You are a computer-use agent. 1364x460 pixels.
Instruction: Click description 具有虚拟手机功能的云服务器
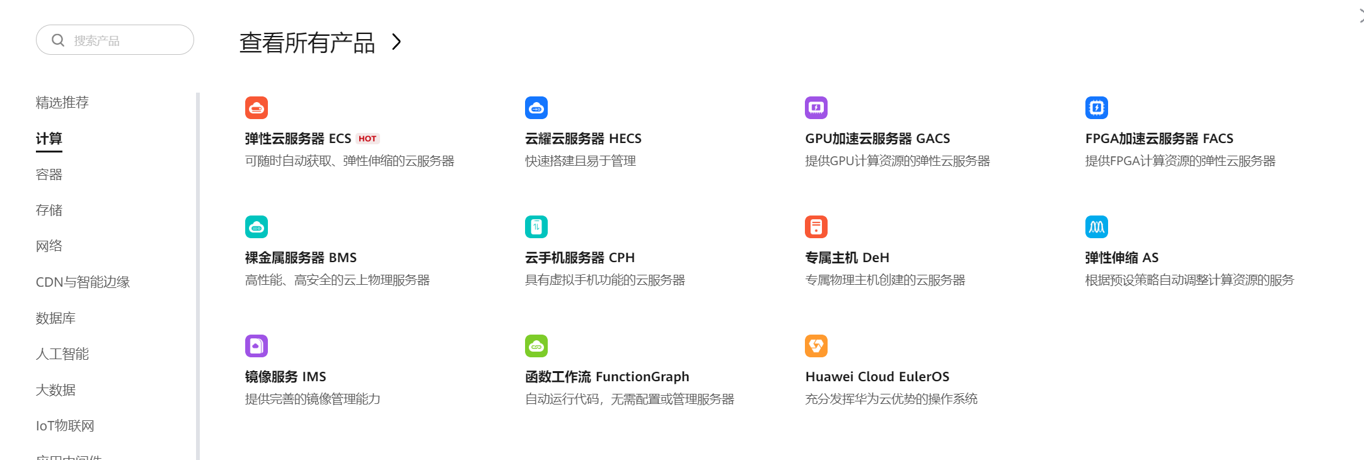point(605,280)
